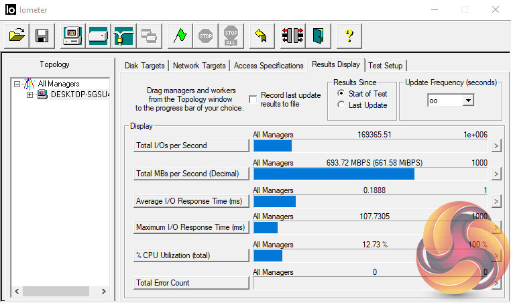Click the Topology horizontal scrollbar thumb
The image size is (511, 303).
tap(56, 291)
